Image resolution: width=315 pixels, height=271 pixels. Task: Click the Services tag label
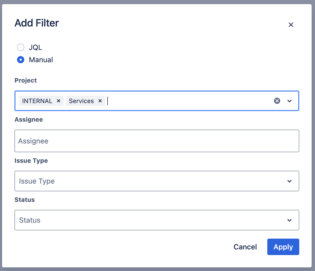[x=81, y=101]
